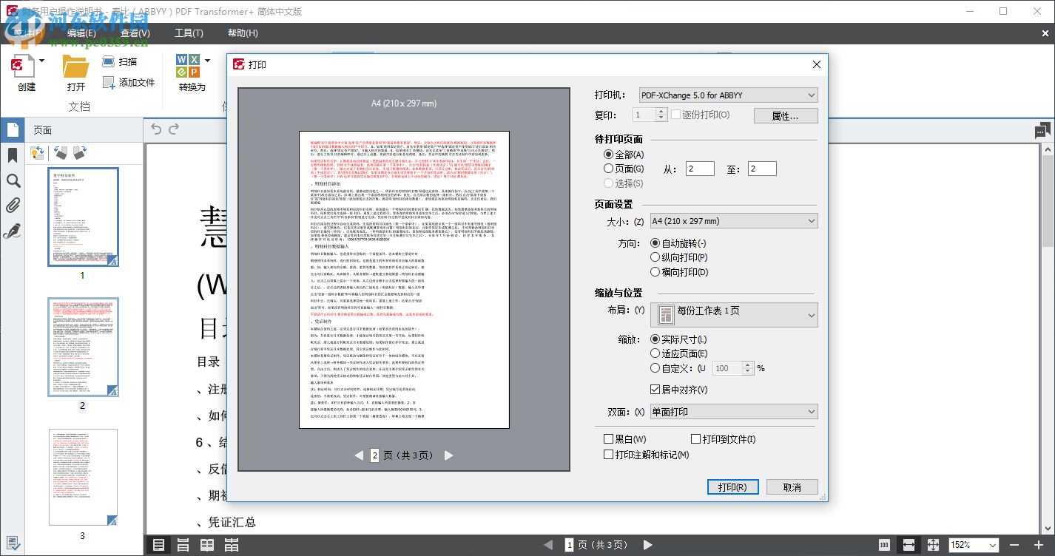Click the 打印 print button
This screenshot has height=556, width=1055.
[732, 486]
